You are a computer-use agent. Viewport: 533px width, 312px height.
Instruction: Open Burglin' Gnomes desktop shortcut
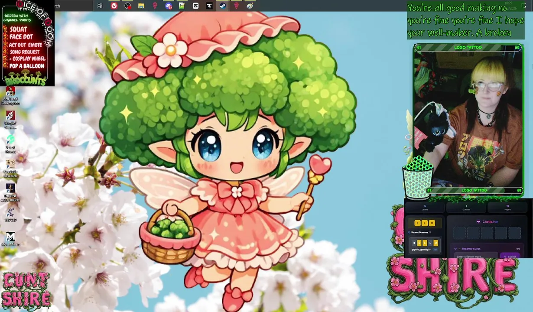[10, 120]
